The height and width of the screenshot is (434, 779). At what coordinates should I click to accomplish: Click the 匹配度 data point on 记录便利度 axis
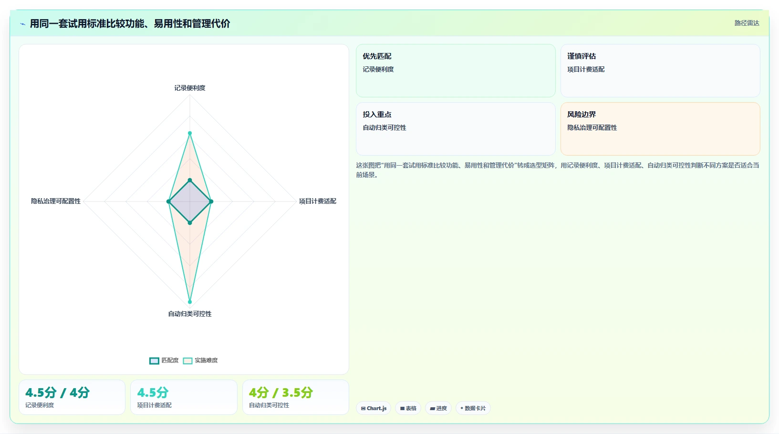tap(190, 180)
